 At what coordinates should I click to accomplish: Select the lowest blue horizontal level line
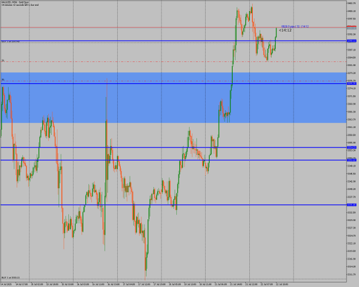(x=173, y=205)
